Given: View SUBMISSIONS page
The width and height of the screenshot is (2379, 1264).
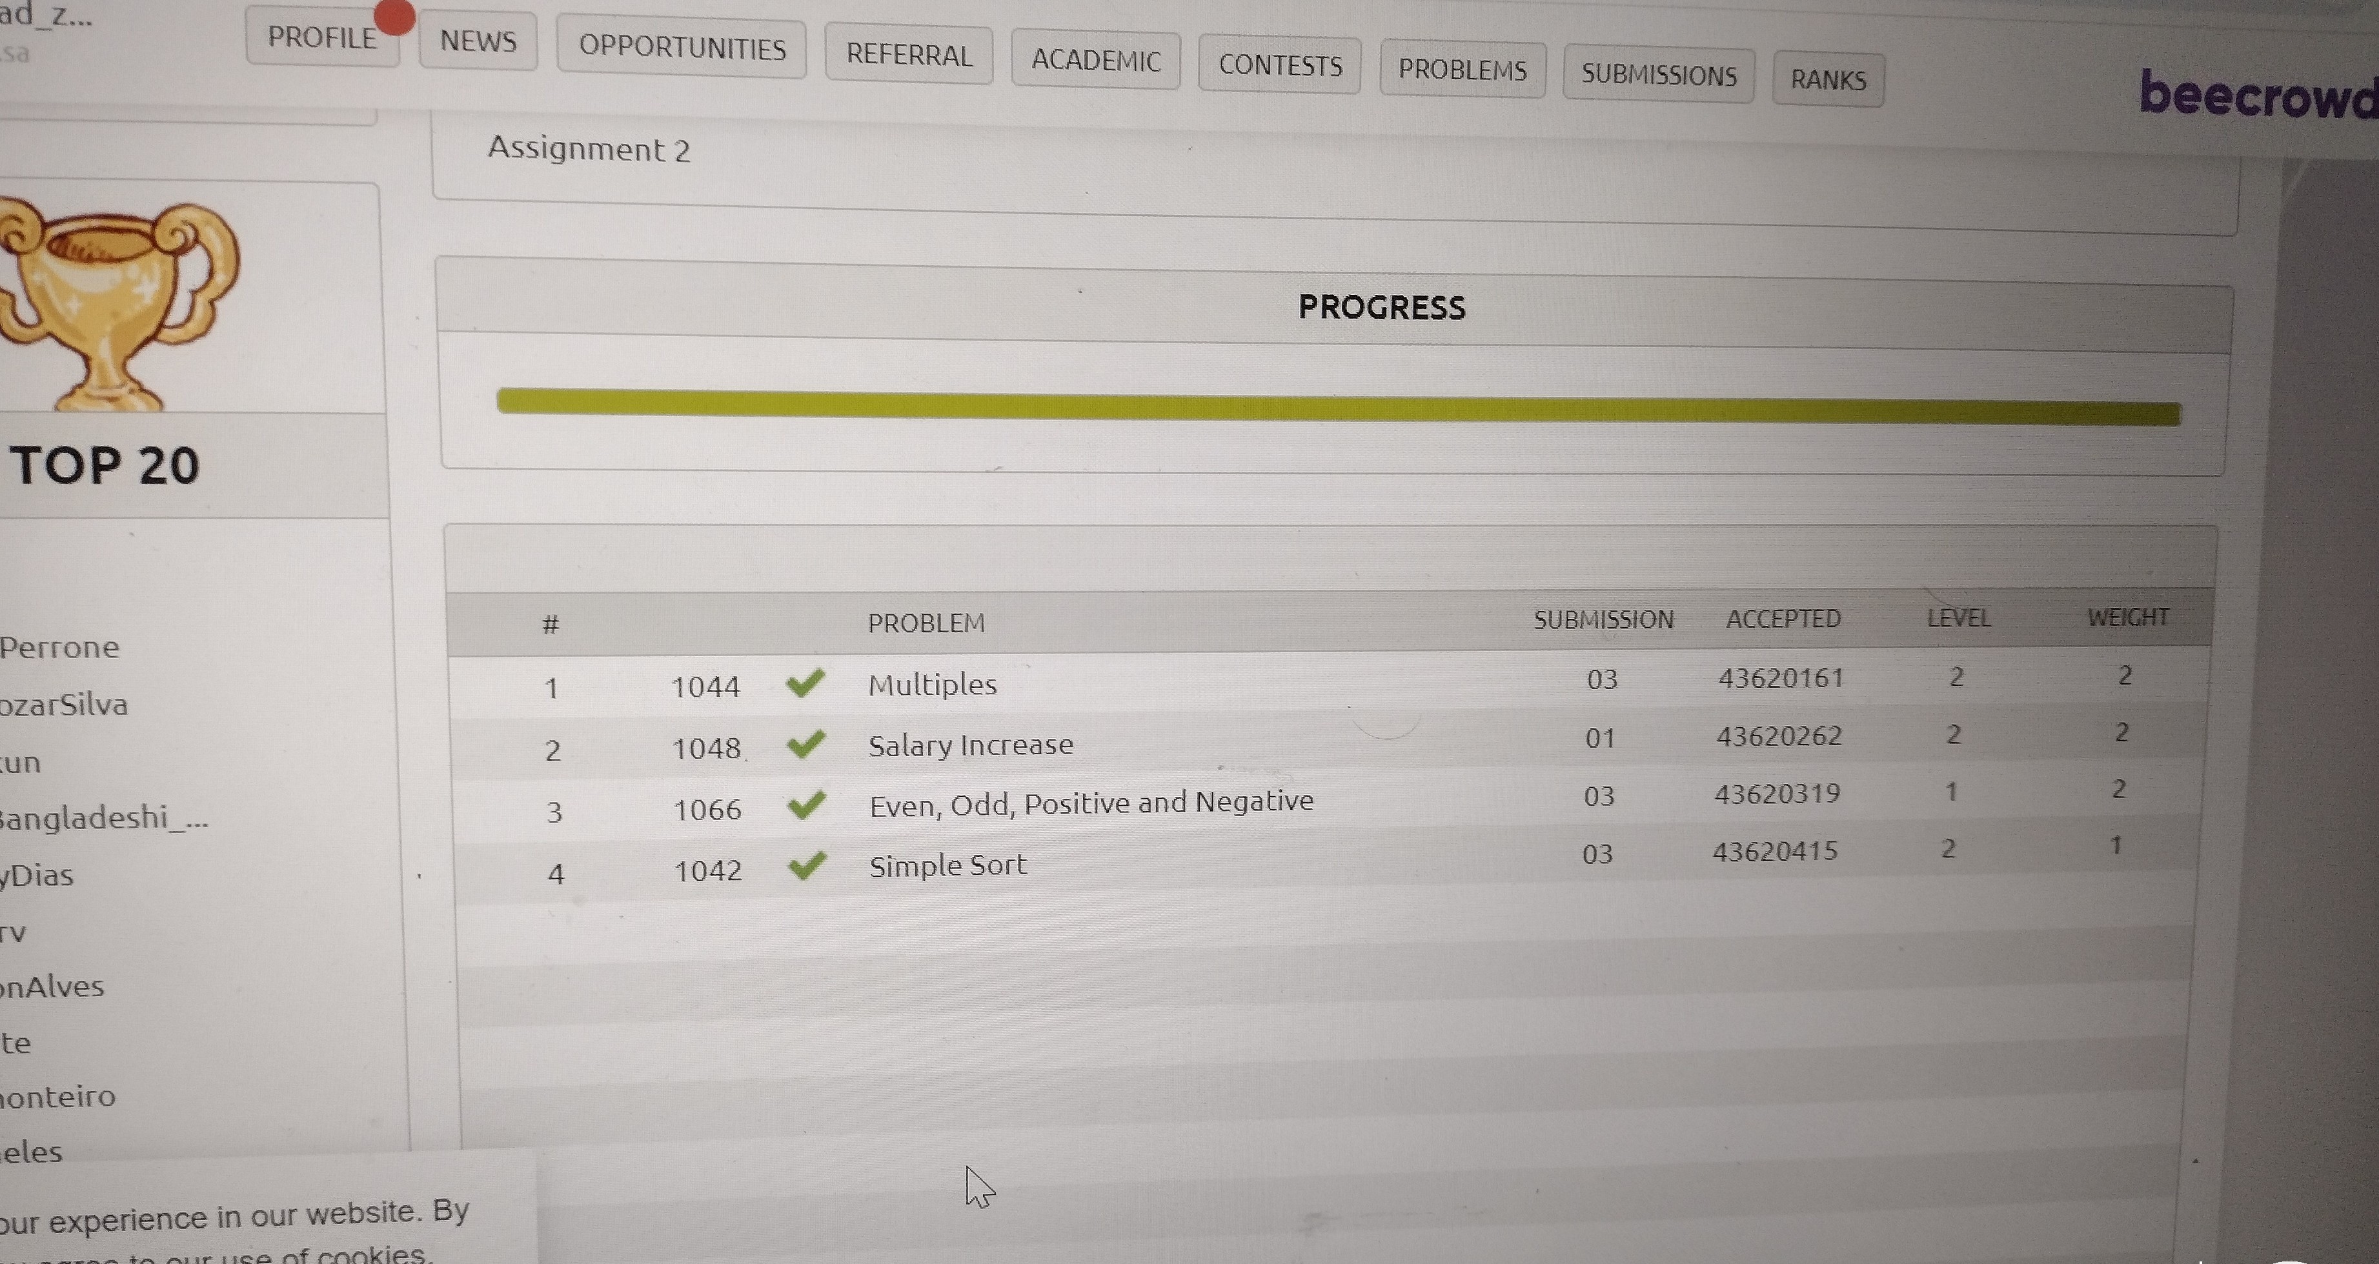Looking at the screenshot, I should (x=1659, y=75).
